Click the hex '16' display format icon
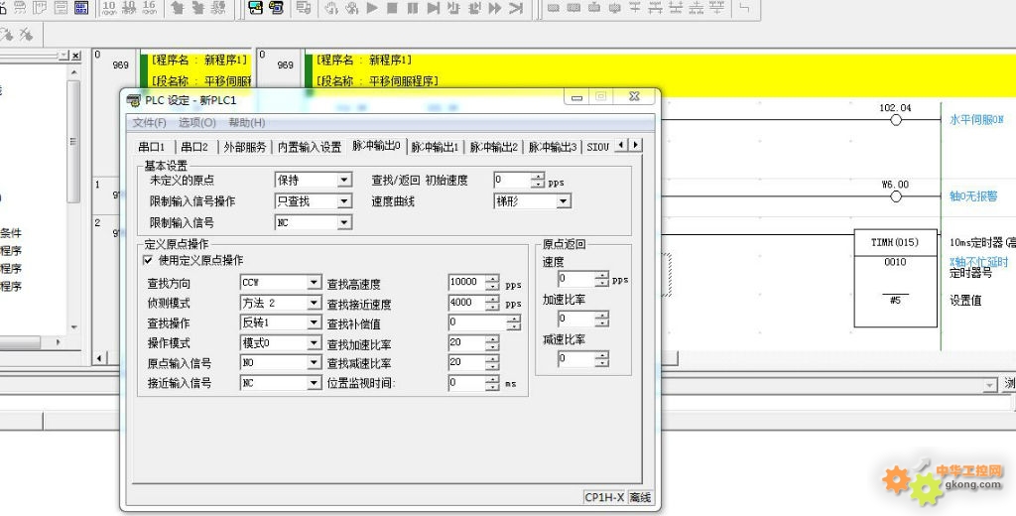The width and height of the screenshot is (1016, 516). click(x=150, y=8)
